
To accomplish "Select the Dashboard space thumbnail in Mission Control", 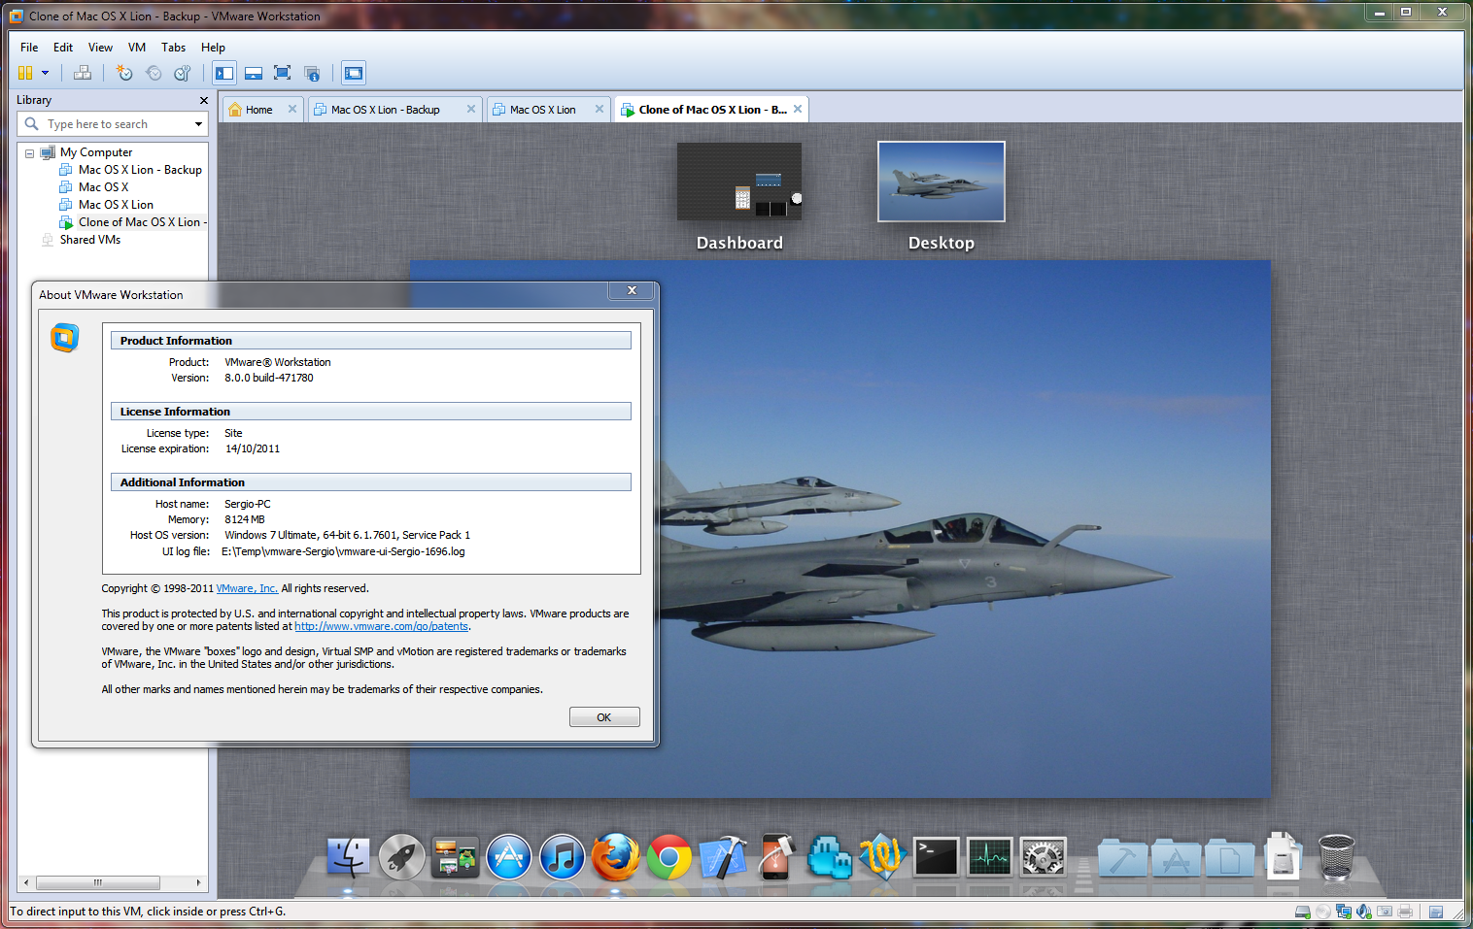I will coord(739,182).
